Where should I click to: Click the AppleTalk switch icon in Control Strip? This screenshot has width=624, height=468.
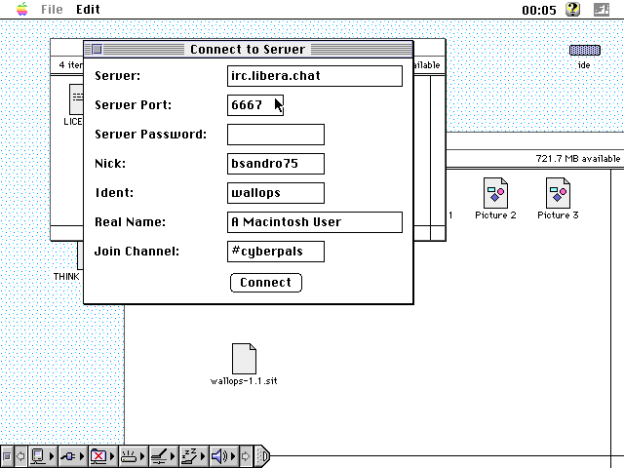(69, 455)
